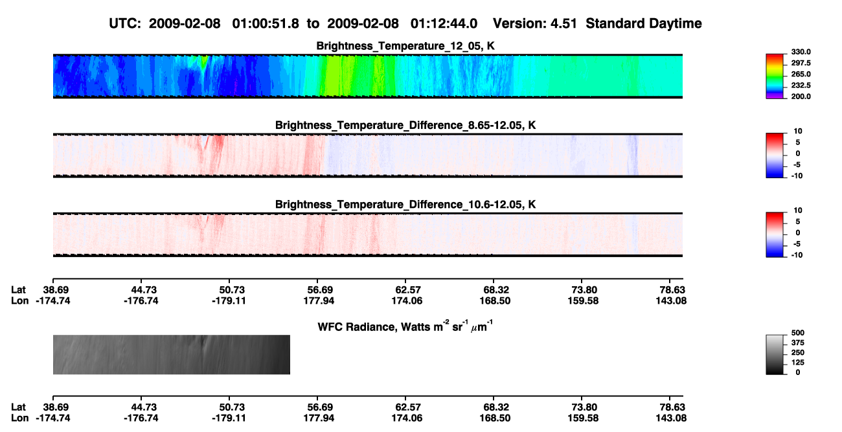Screen dimensions: 842x432
Task: Click the red-blue color bar beside the 10.6-12.05 panel
Action: click(x=775, y=234)
